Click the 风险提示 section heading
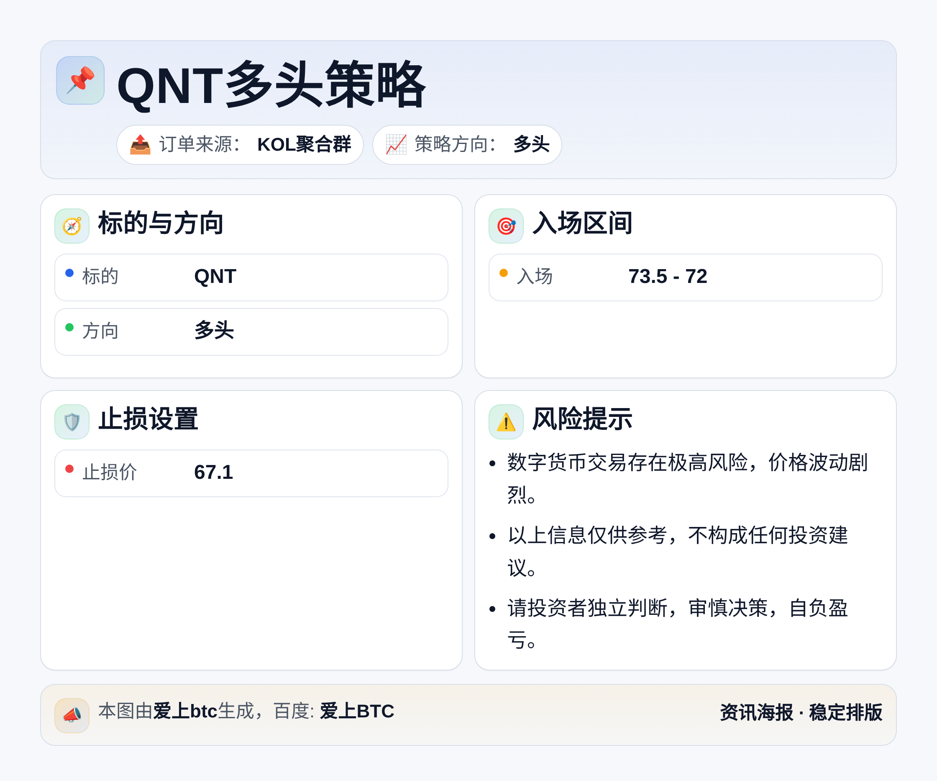The width and height of the screenshot is (937, 781). pyautogui.click(x=582, y=419)
